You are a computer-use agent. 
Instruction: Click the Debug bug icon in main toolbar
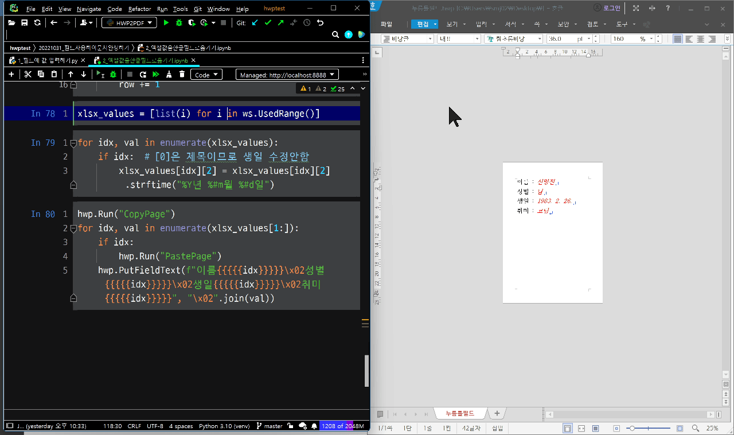(179, 22)
